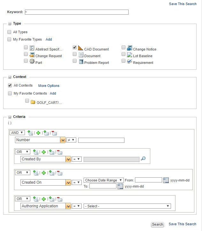Collapse the Type section
The height and width of the screenshot is (231, 202).
point(9,24)
